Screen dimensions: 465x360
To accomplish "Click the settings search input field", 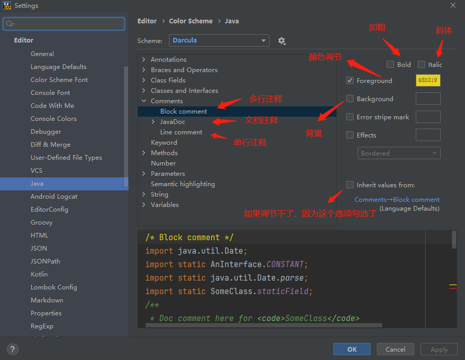I will click(x=64, y=24).
